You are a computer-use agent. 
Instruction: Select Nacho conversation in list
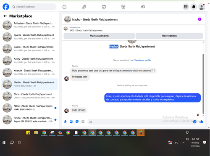click(29, 84)
